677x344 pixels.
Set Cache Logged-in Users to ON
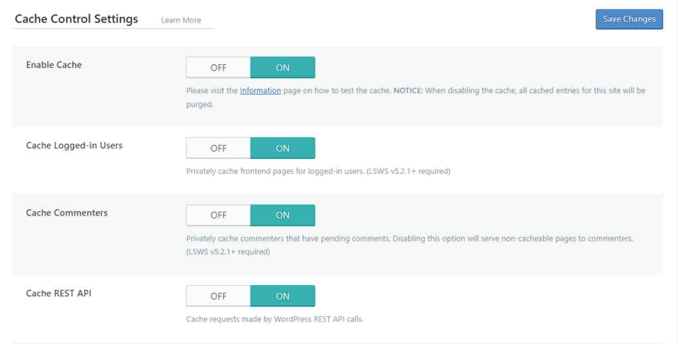coord(282,148)
